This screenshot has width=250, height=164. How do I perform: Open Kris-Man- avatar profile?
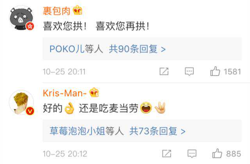[x=21, y=102]
